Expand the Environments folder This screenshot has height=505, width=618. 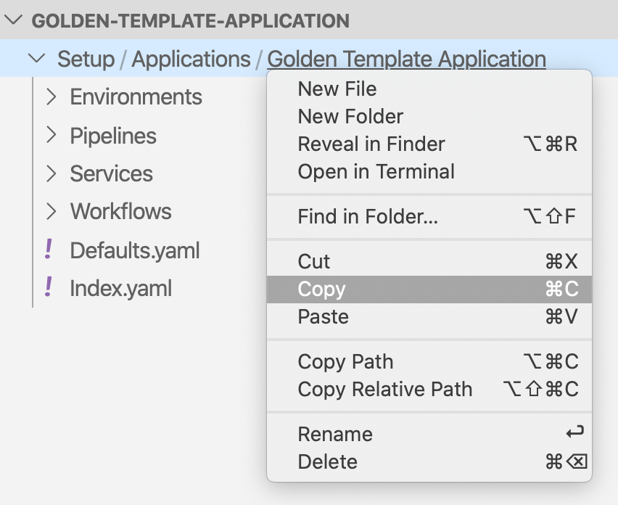pos(51,97)
